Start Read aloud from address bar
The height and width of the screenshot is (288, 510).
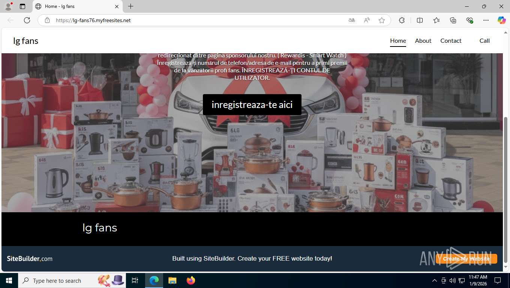[367, 20]
